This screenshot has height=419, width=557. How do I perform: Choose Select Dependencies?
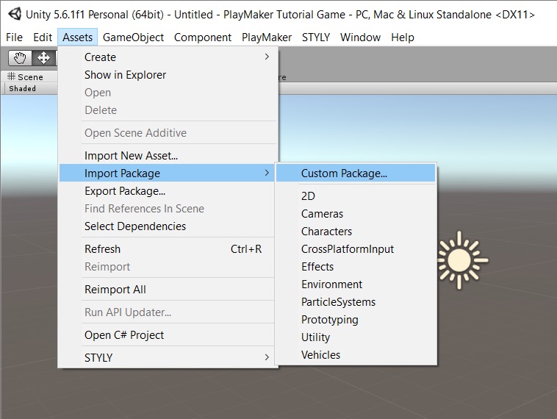click(168, 226)
